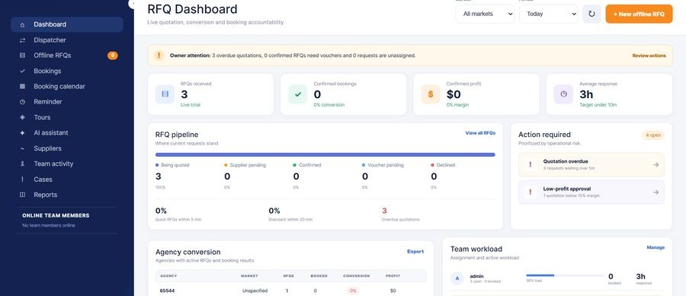The image size is (686, 296).
Task: Open the Dashboard menu item
Action: [67, 25]
